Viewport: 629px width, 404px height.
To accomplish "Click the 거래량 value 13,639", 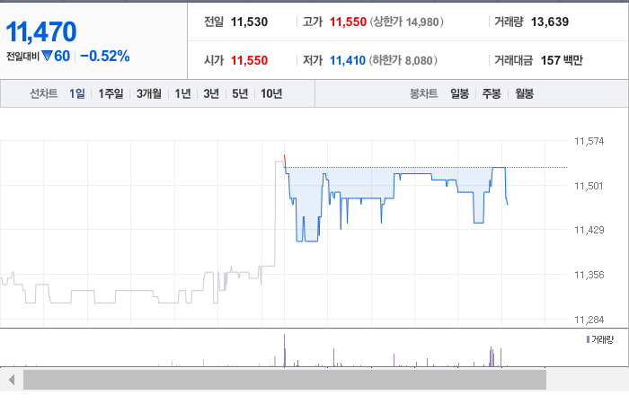I will pos(550,22).
